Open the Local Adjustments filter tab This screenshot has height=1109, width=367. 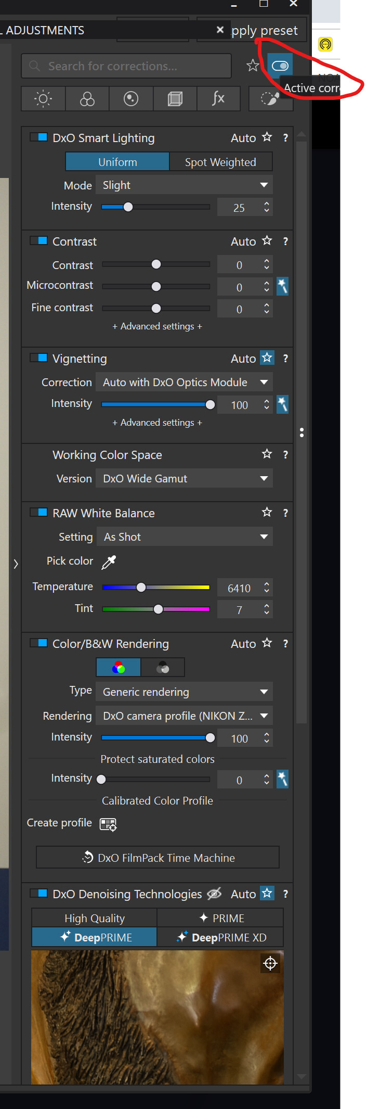click(x=270, y=98)
